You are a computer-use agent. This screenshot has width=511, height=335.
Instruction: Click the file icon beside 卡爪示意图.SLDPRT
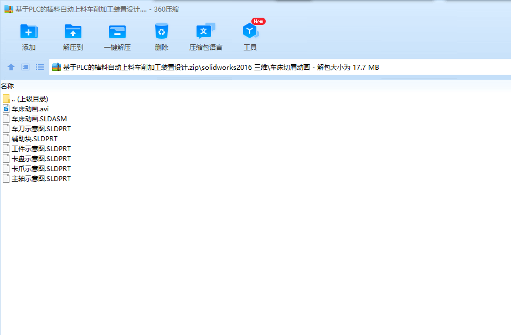point(6,168)
